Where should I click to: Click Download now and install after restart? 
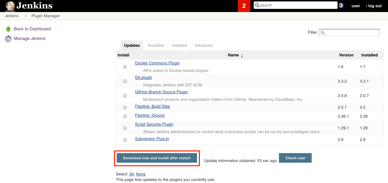click(x=157, y=158)
